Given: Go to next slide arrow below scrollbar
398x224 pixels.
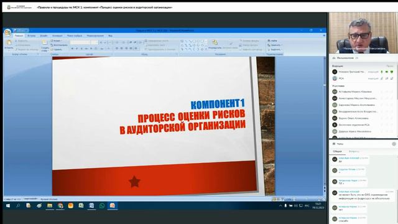Looking at the screenshot, I should pos(325,191).
